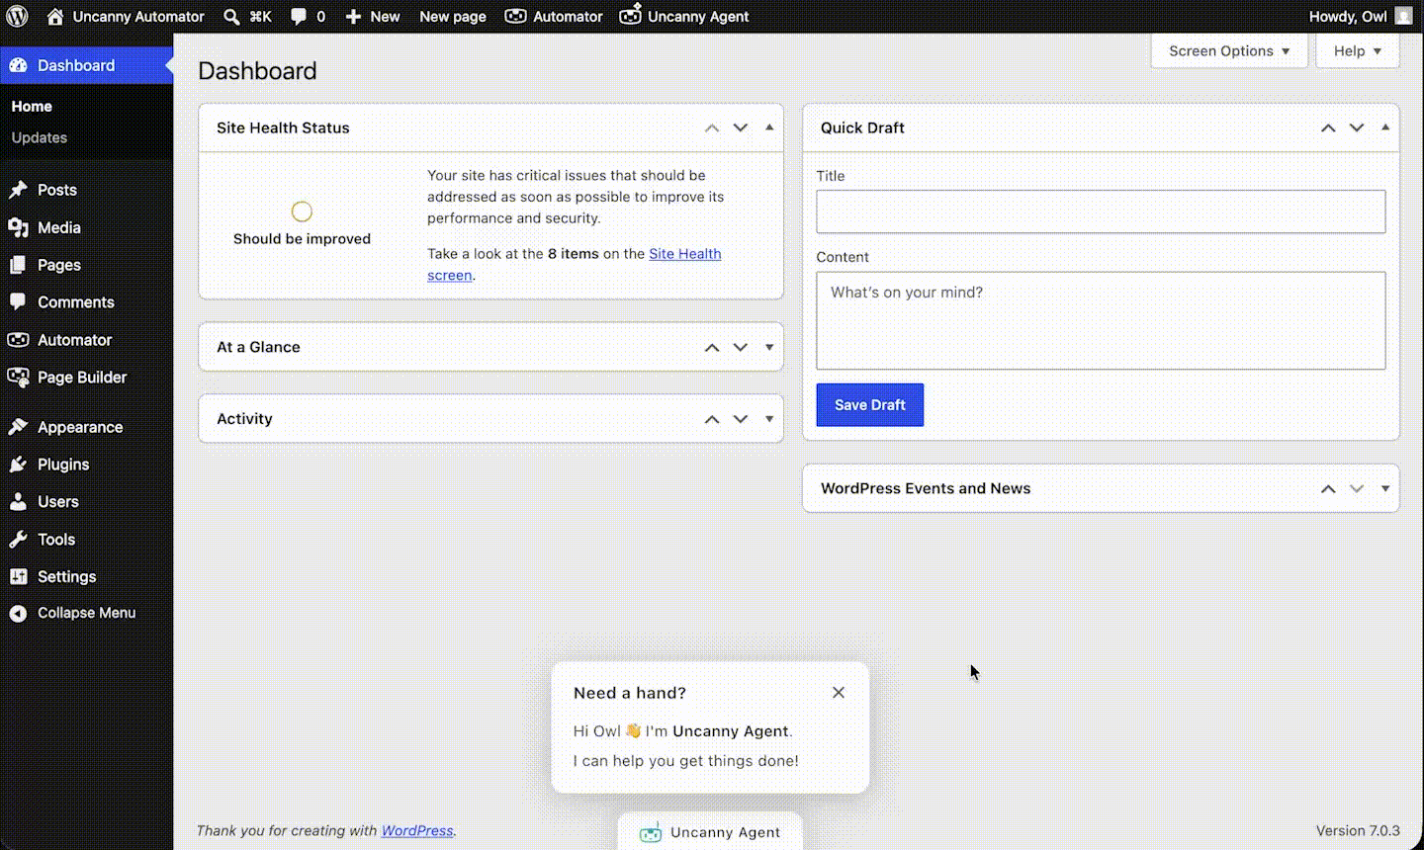Open the user avatar next to Howdy, Owl
Image resolution: width=1424 pixels, height=850 pixels.
tap(1403, 16)
